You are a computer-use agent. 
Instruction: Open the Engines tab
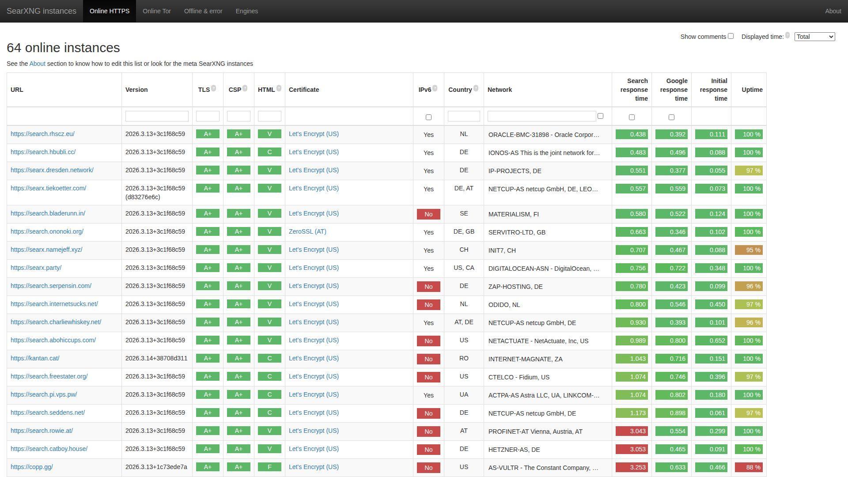click(246, 11)
